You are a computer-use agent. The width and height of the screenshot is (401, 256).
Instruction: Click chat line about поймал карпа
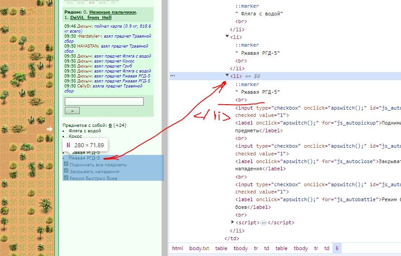pyautogui.click(x=108, y=29)
